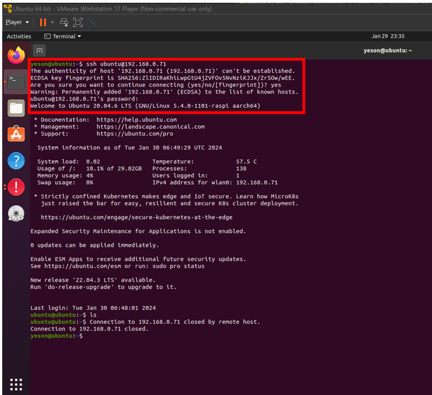
Task: Click the 'Memory usage: 4%' entry
Action: coord(65,176)
